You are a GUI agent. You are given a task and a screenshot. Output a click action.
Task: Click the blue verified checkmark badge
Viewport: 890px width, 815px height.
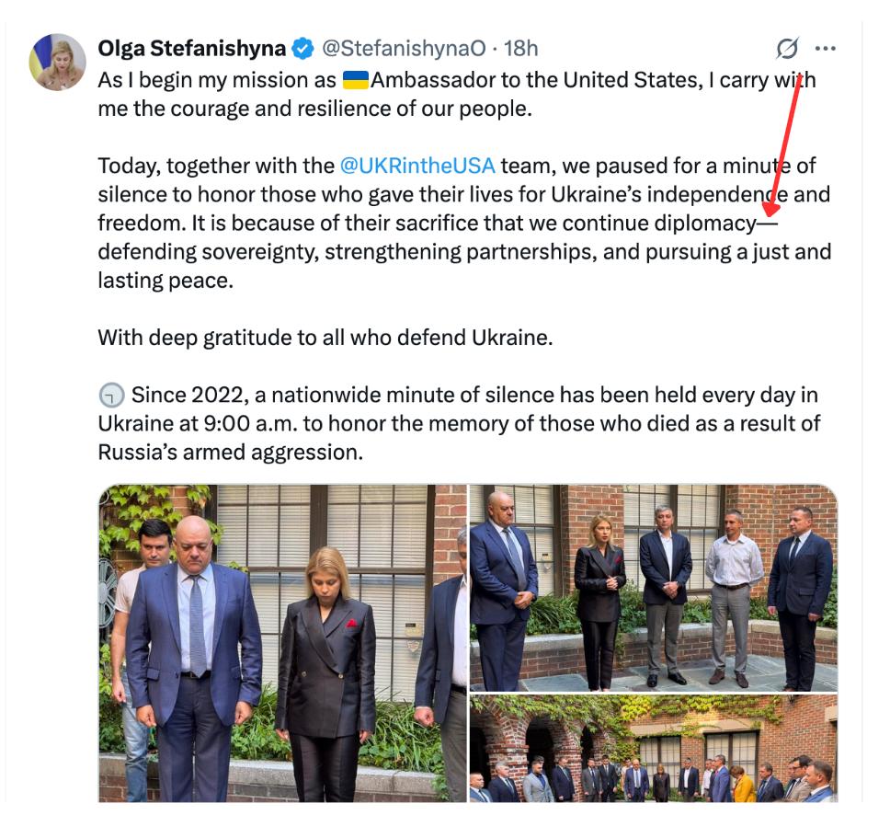[302, 48]
